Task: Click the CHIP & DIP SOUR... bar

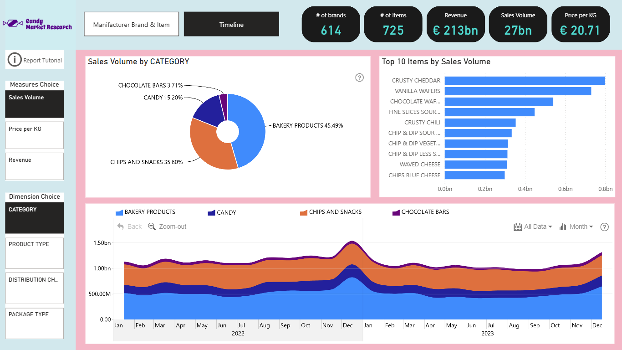Action: 478,133
